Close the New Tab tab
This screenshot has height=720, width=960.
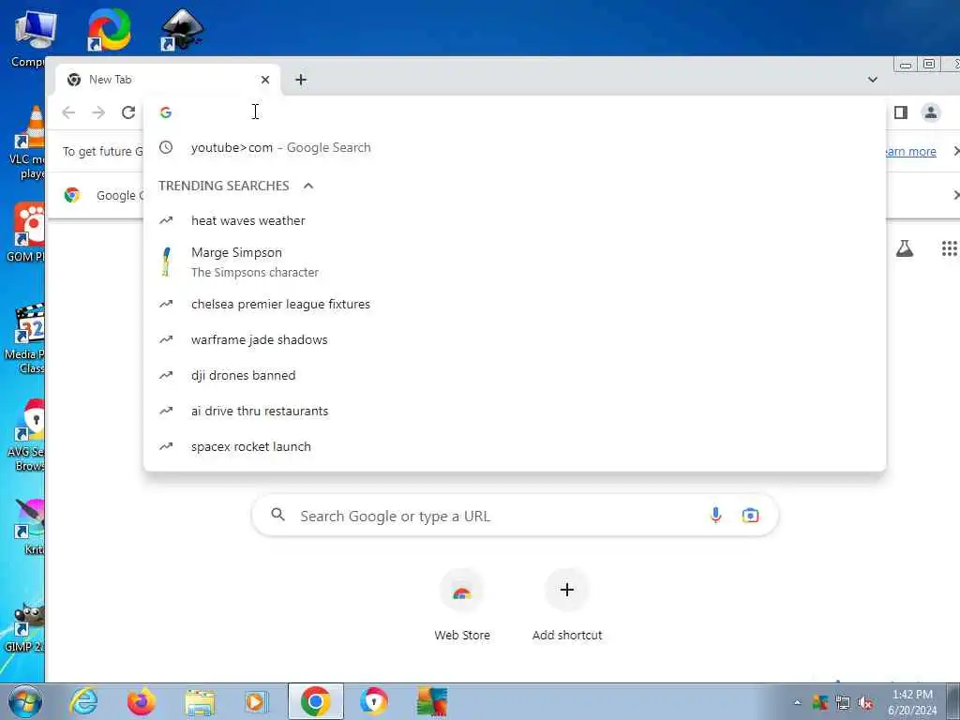click(265, 80)
